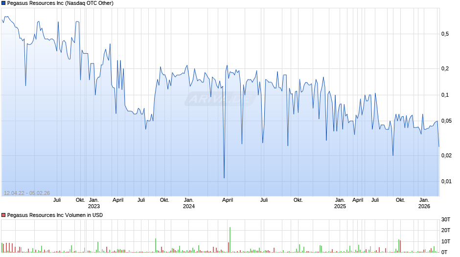Click the Okt. label before Jan. 2026
The image size is (460, 257).
click(x=400, y=200)
